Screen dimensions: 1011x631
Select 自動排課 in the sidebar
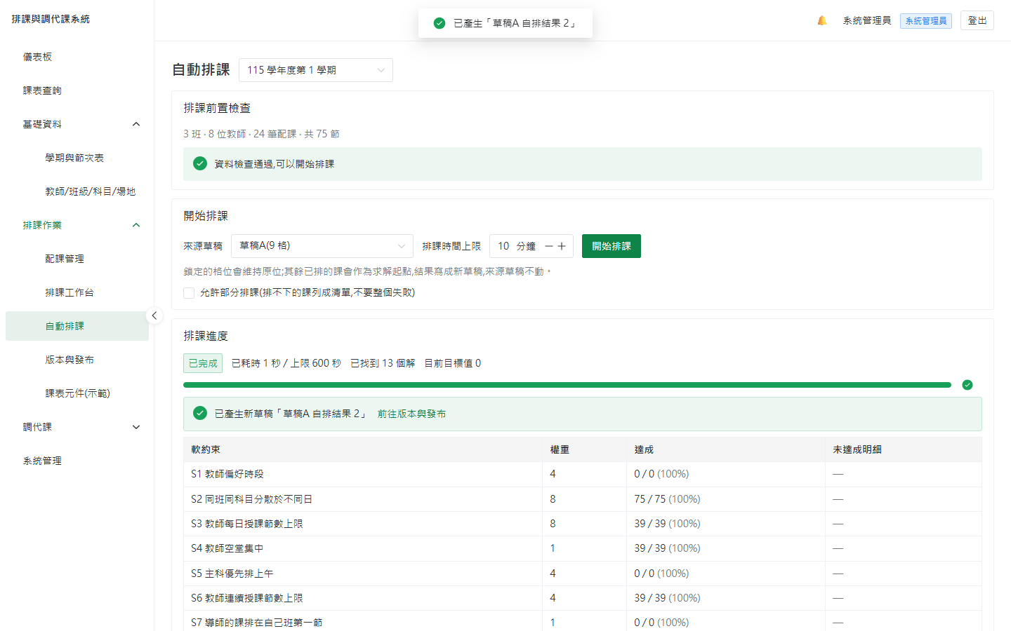click(77, 326)
